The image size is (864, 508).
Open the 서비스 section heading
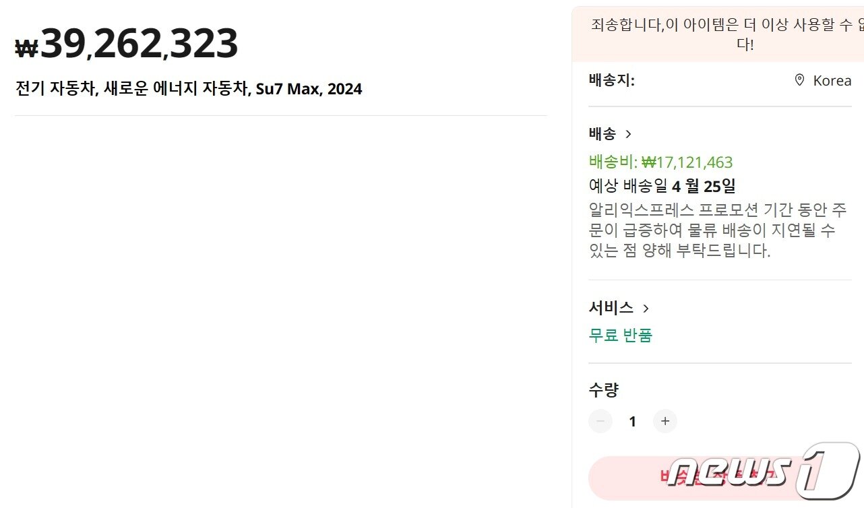click(611, 308)
